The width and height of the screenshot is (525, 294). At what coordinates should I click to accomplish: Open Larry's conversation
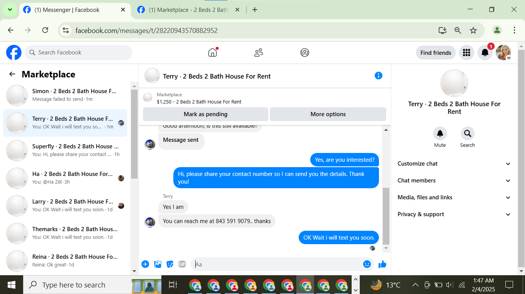pos(65,205)
